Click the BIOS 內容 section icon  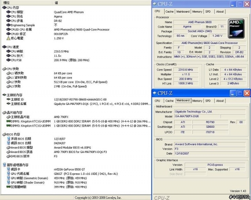click(4, 135)
